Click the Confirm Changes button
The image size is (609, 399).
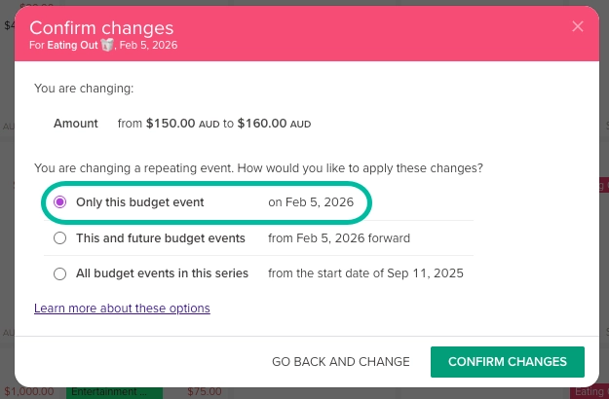coord(507,362)
